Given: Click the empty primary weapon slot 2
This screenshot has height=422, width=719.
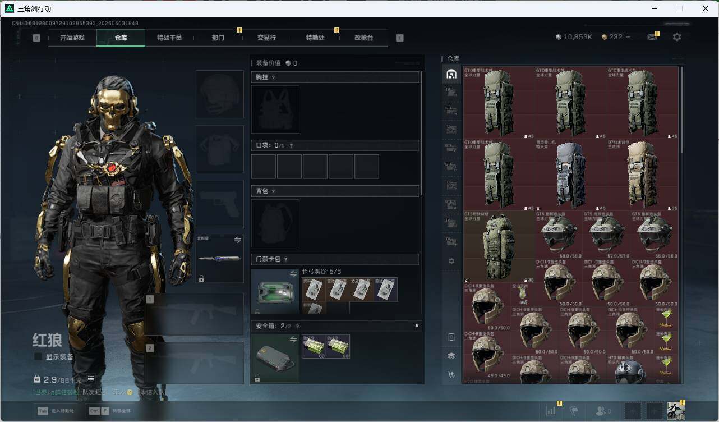Looking at the screenshot, I should [194, 363].
